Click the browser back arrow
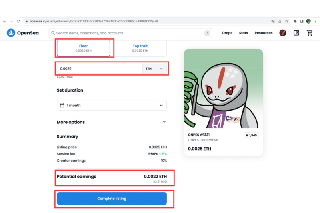Screen dimensions: 320x213 (x=4, y=21)
